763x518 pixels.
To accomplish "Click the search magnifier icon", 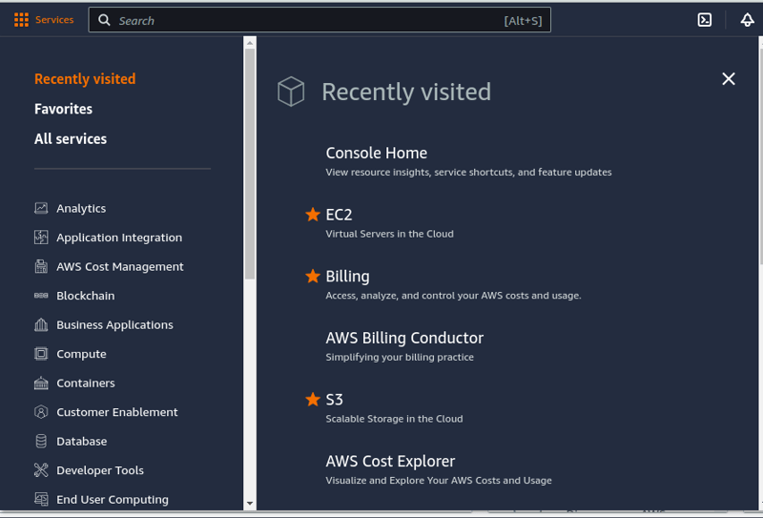I will coord(104,20).
